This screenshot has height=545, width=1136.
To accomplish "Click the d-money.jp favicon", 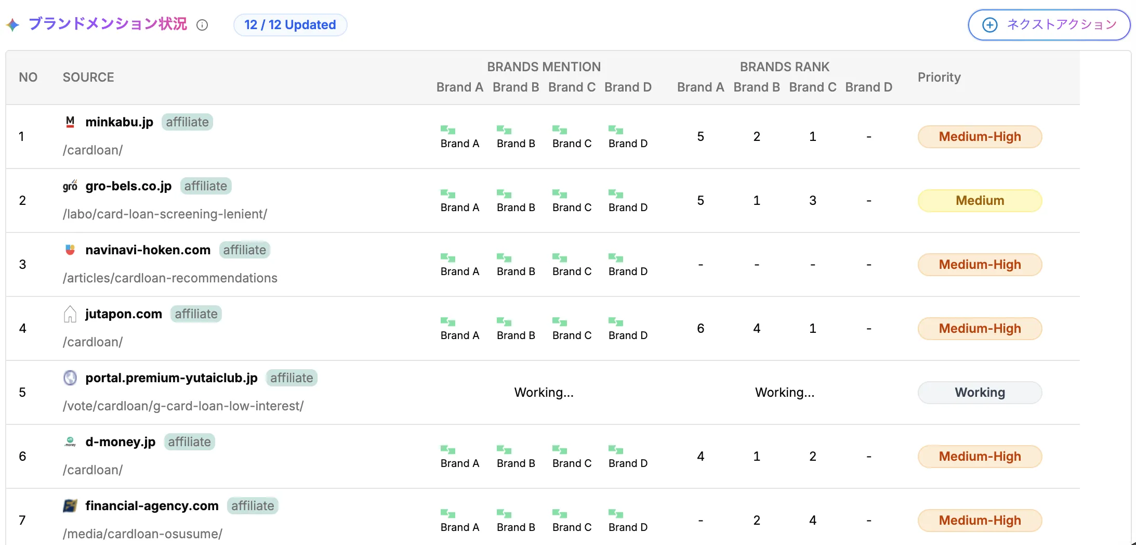I will point(70,442).
